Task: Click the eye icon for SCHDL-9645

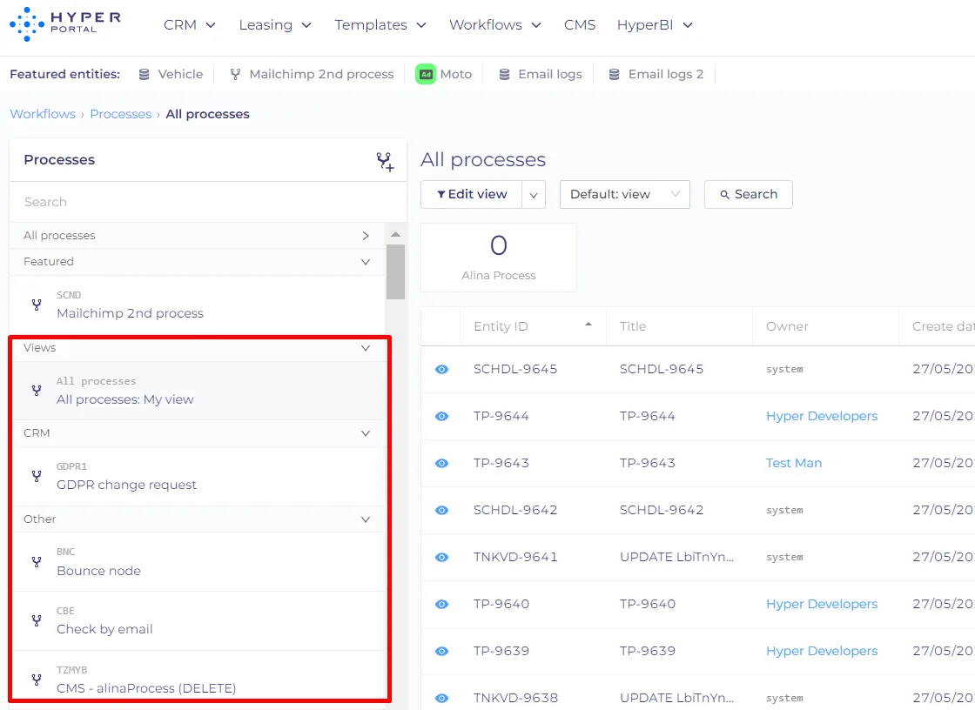Action: point(441,369)
